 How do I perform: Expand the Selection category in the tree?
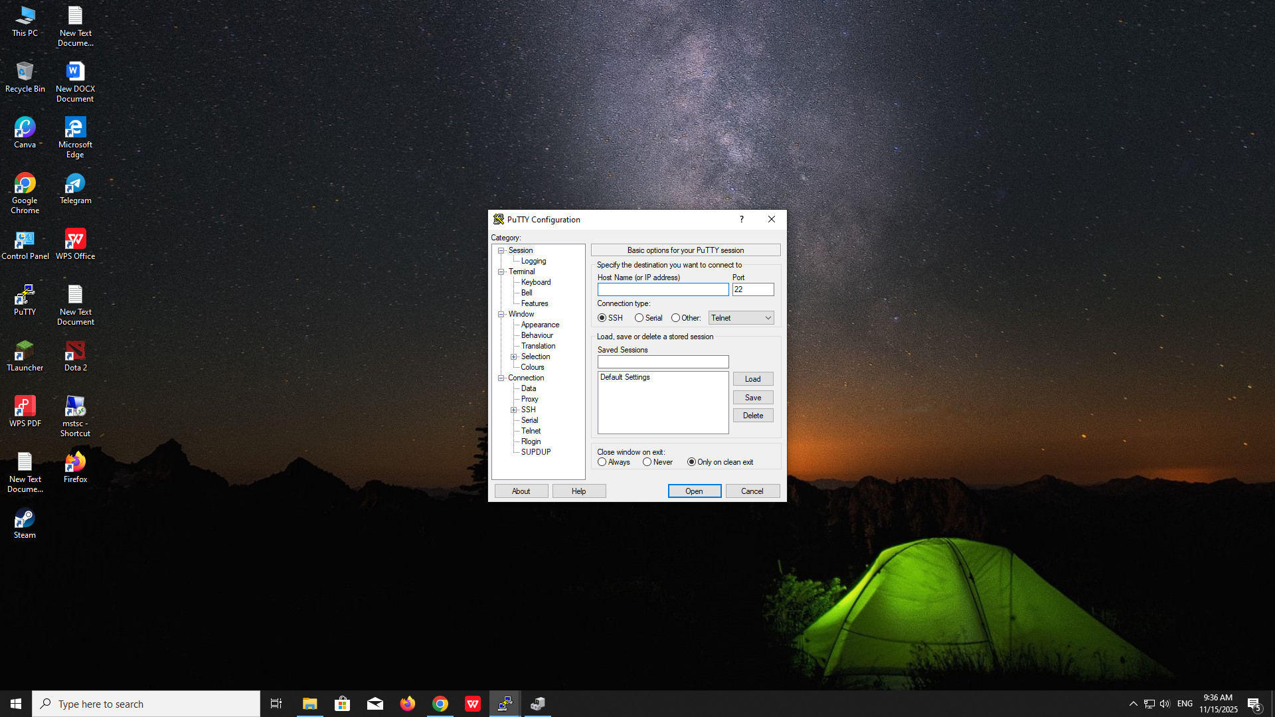[515, 357]
